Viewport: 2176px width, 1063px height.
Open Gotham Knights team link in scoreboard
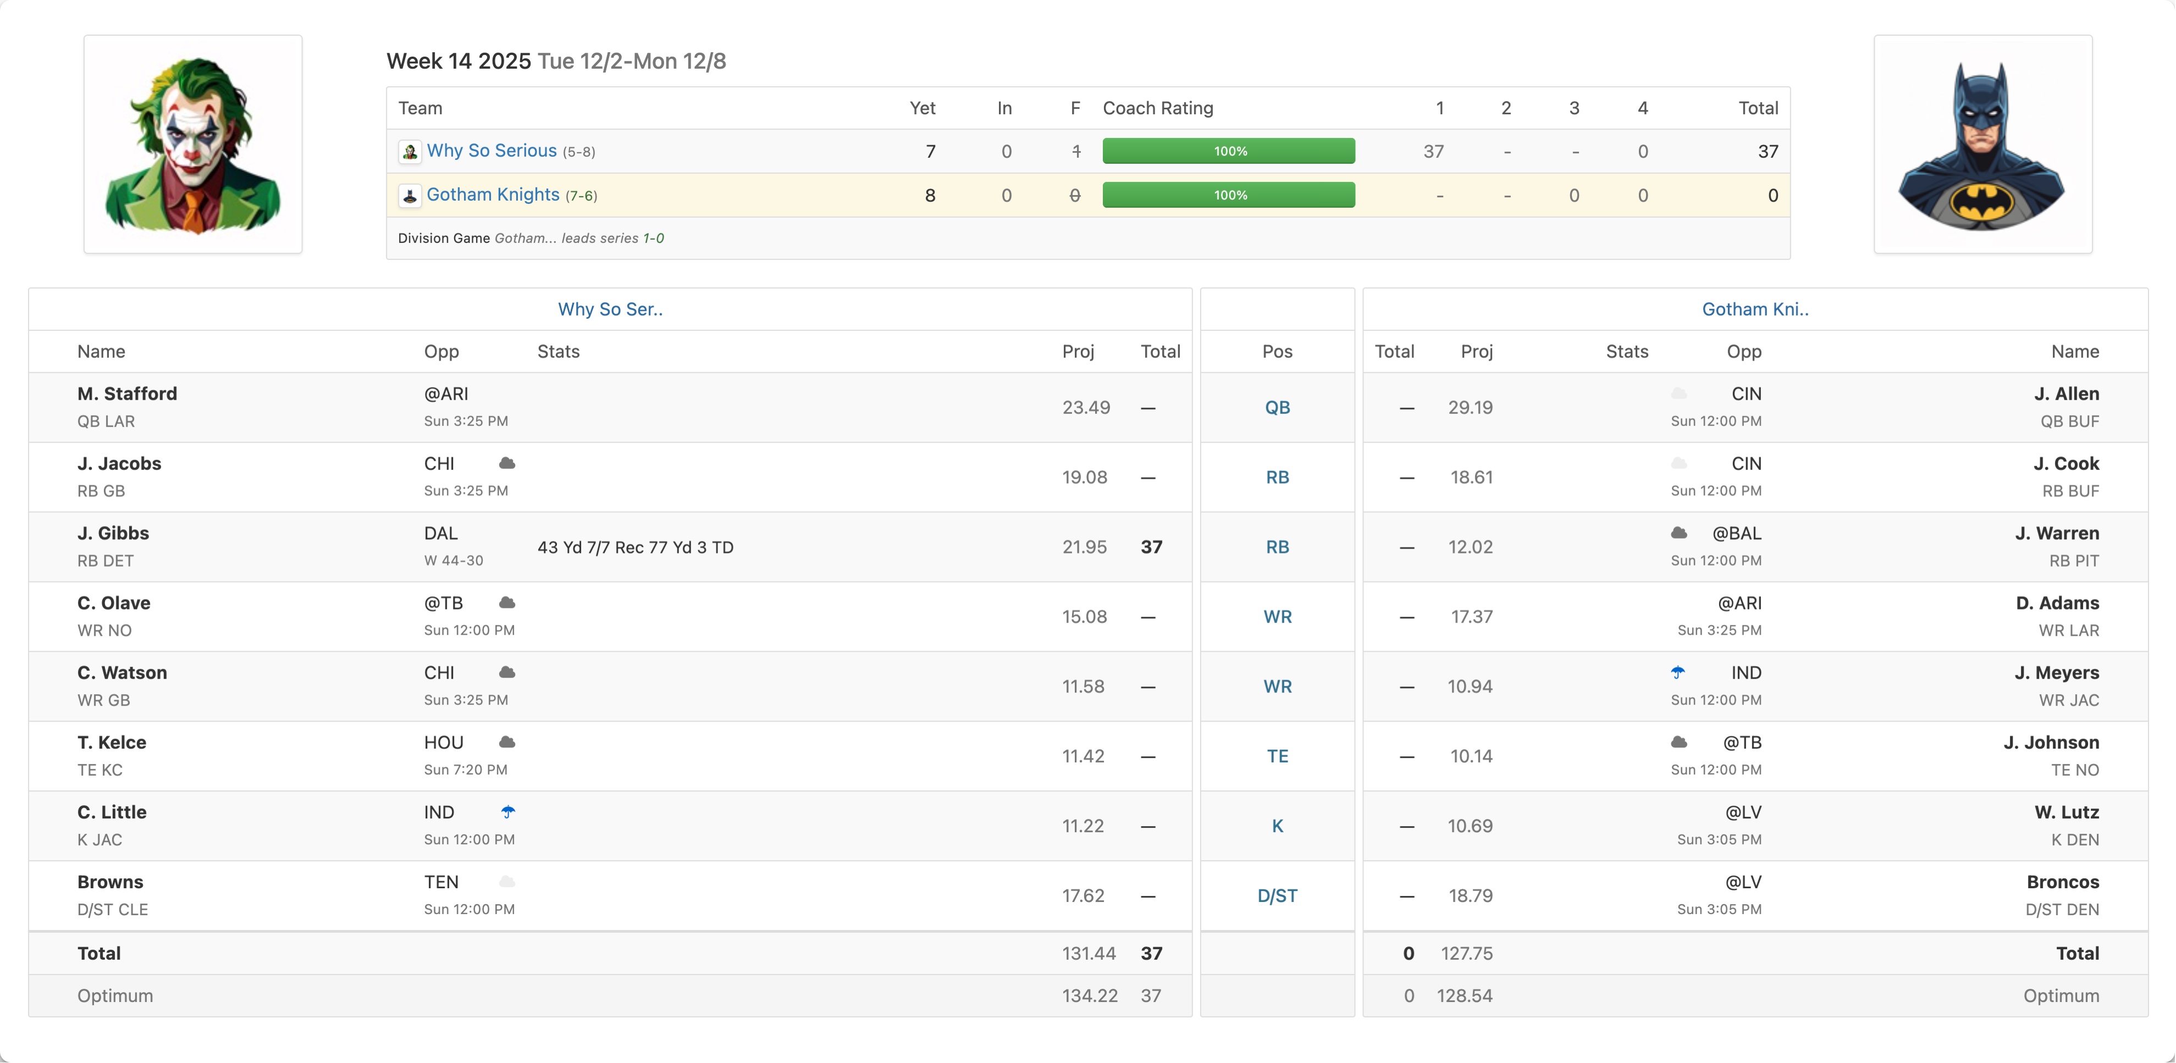coord(493,195)
